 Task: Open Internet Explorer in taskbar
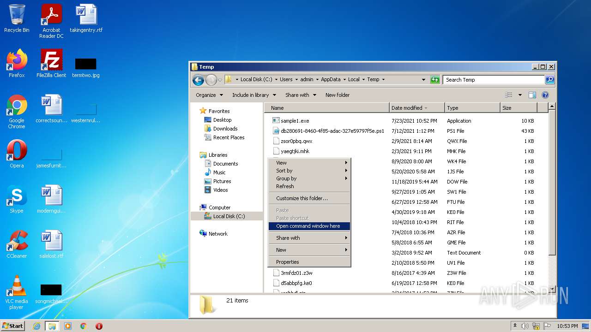pyautogui.click(x=36, y=326)
